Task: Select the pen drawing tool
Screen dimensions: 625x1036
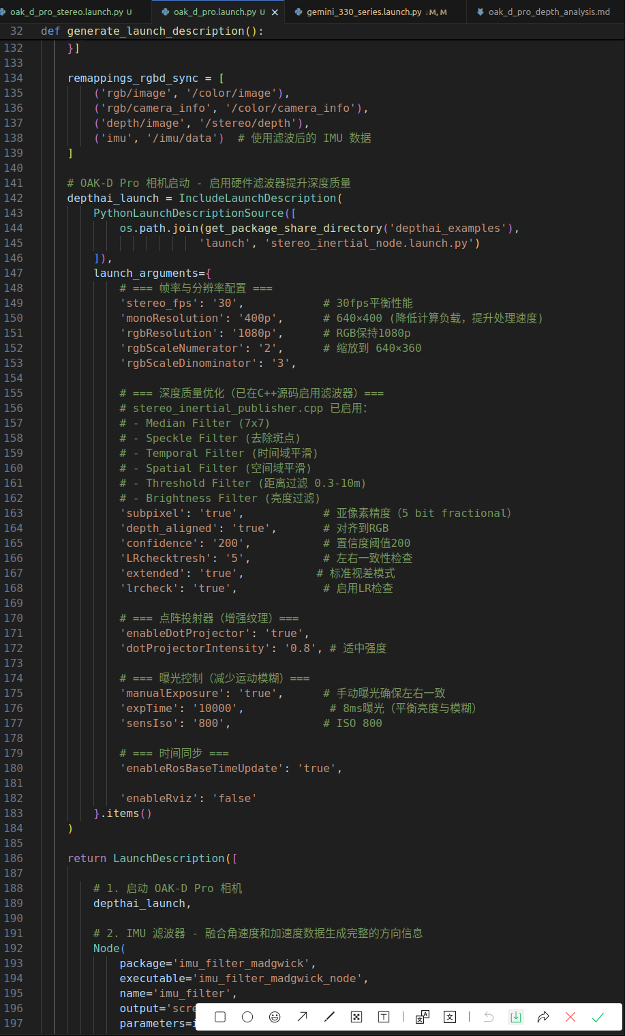Action: (329, 1017)
